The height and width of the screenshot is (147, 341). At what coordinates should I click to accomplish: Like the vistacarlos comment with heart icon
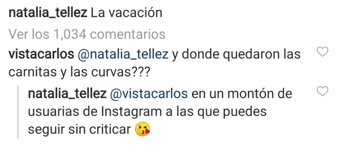click(322, 52)
